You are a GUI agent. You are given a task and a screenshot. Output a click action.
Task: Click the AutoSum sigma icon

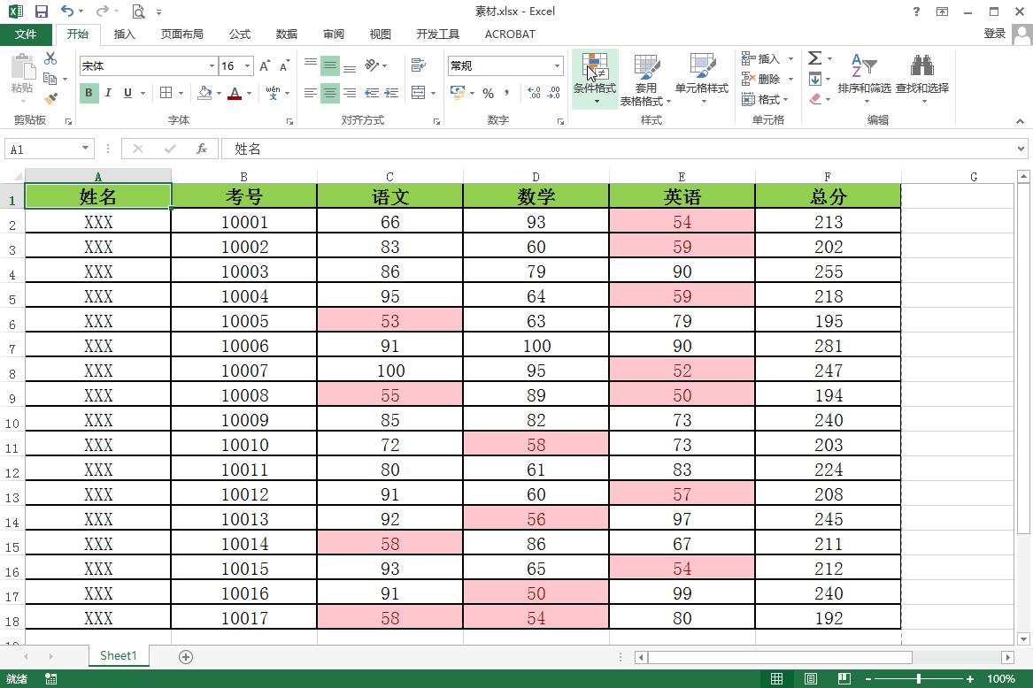click(815, 58)
